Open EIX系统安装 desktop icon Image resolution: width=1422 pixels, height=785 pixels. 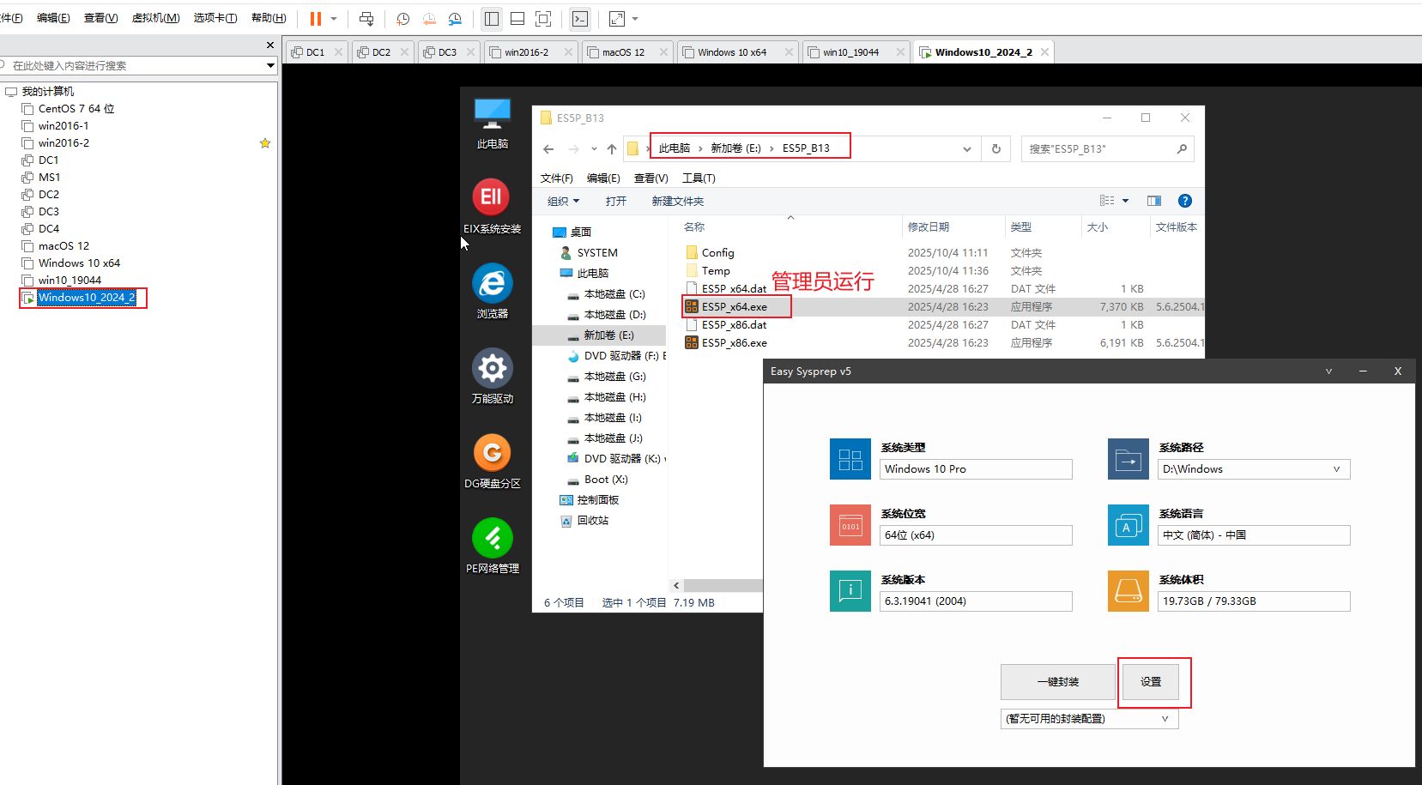click(x=492, y=206)
